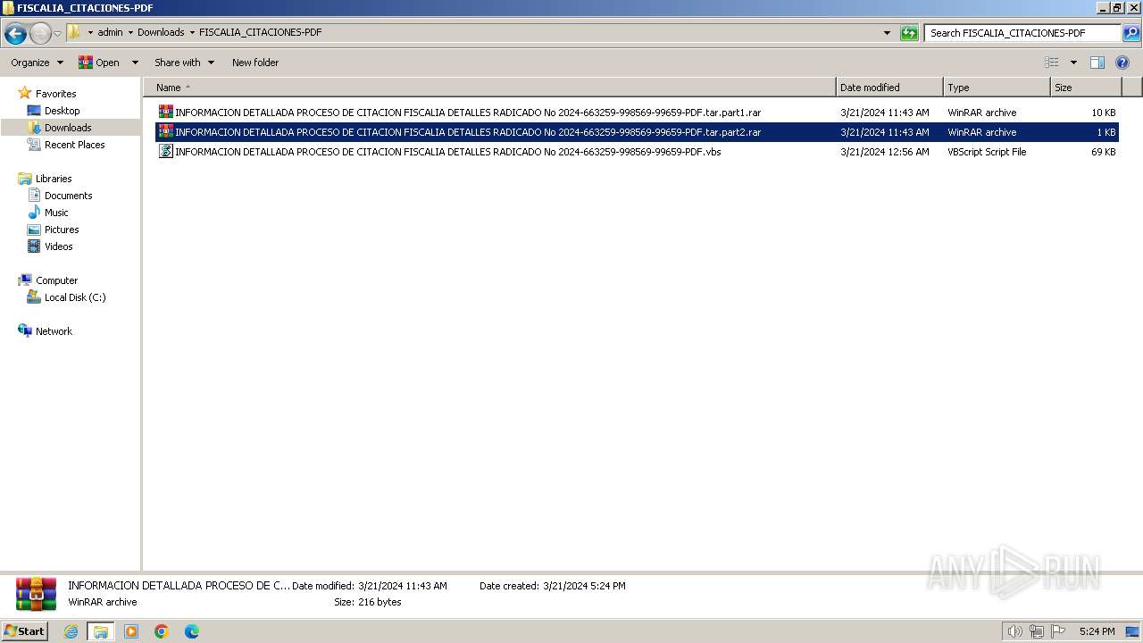This screenshot has width=1143, height=643.
Task: Expand the dropdown arrow after Downloads breadcrumb
Action: (192, 32)
